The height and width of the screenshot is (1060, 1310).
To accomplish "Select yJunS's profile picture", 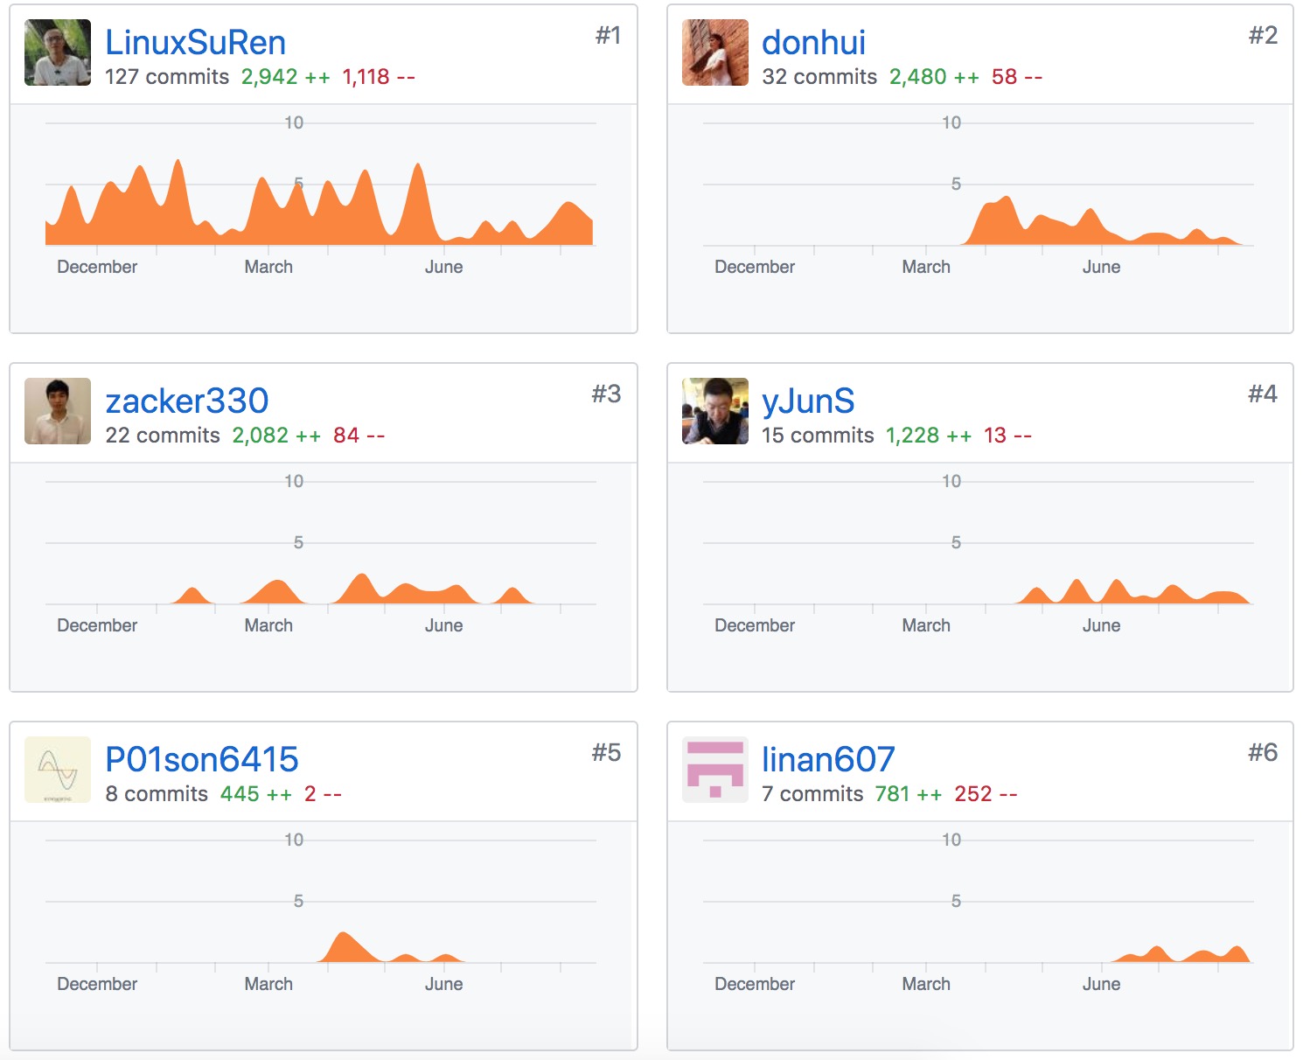I will click(714, 411).
